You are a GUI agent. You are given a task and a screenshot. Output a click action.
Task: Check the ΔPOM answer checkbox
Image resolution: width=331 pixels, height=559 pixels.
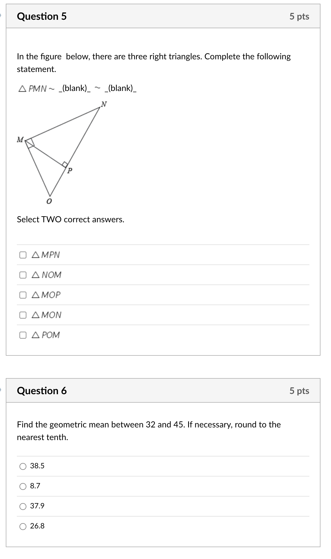[x=23, y=335]
